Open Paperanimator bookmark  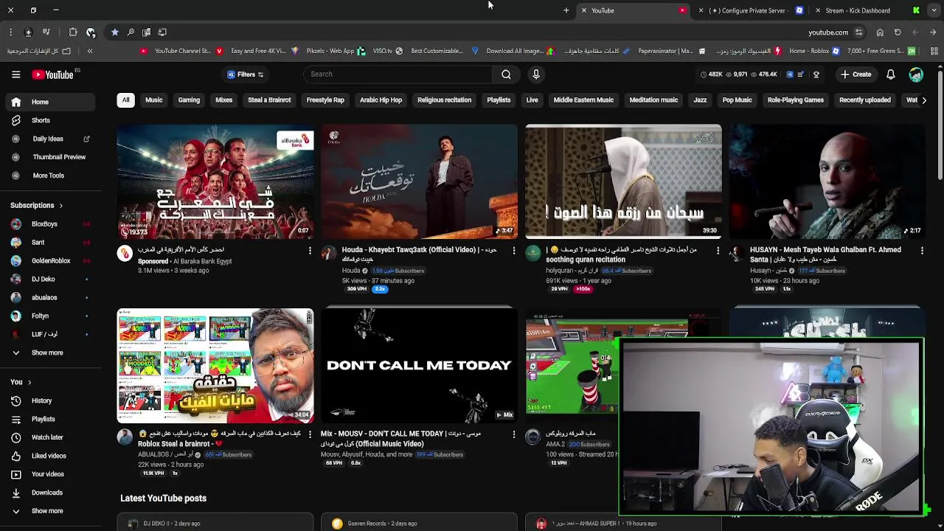point(659,51)
